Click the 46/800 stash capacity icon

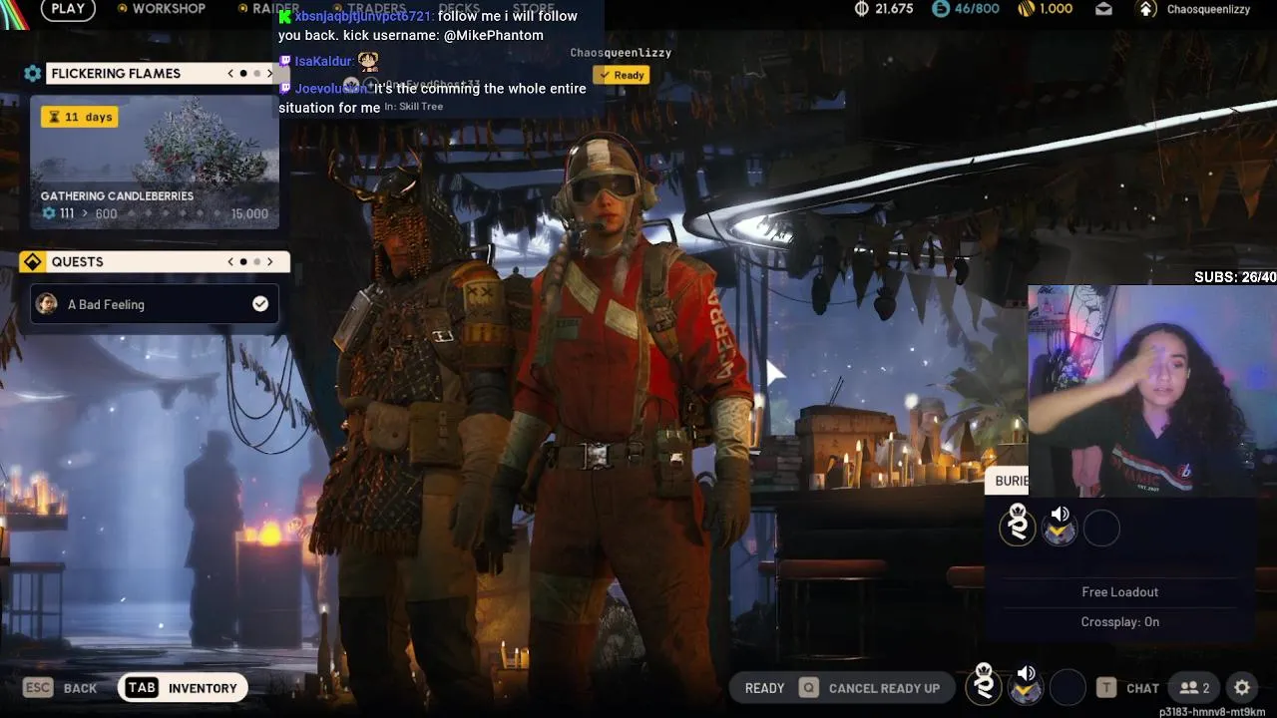[941, 9]
